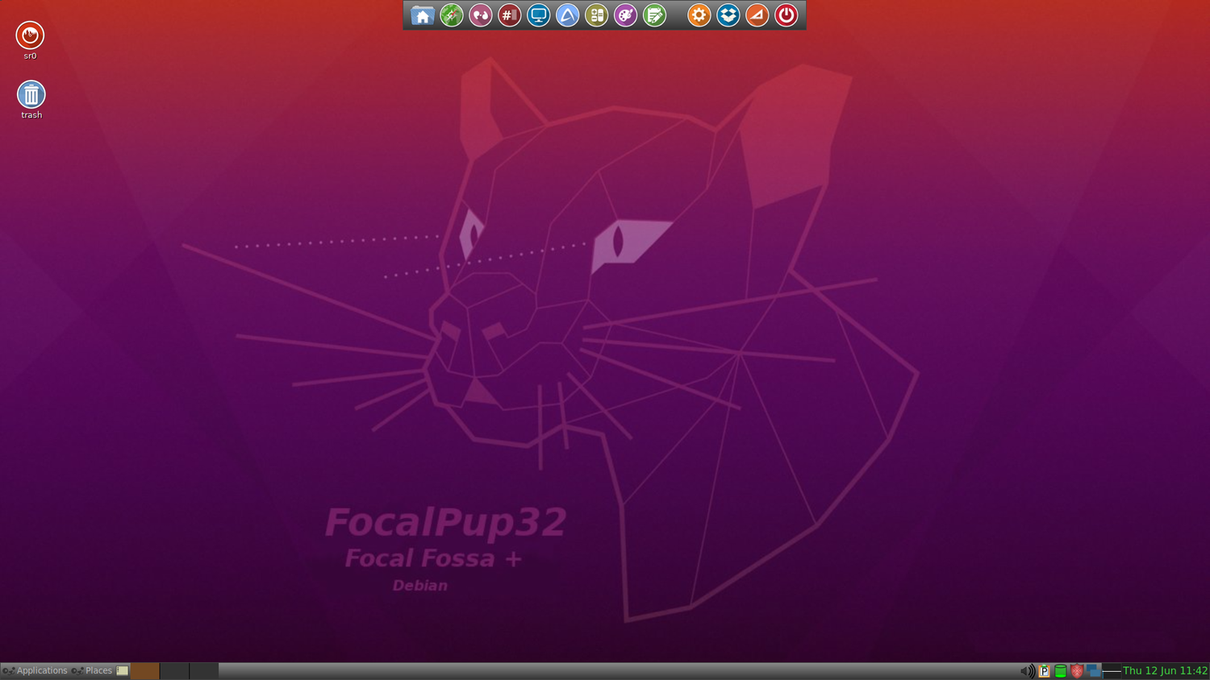Open the home folder file manager icon
1210x680 pixels.
pos(422,15)
